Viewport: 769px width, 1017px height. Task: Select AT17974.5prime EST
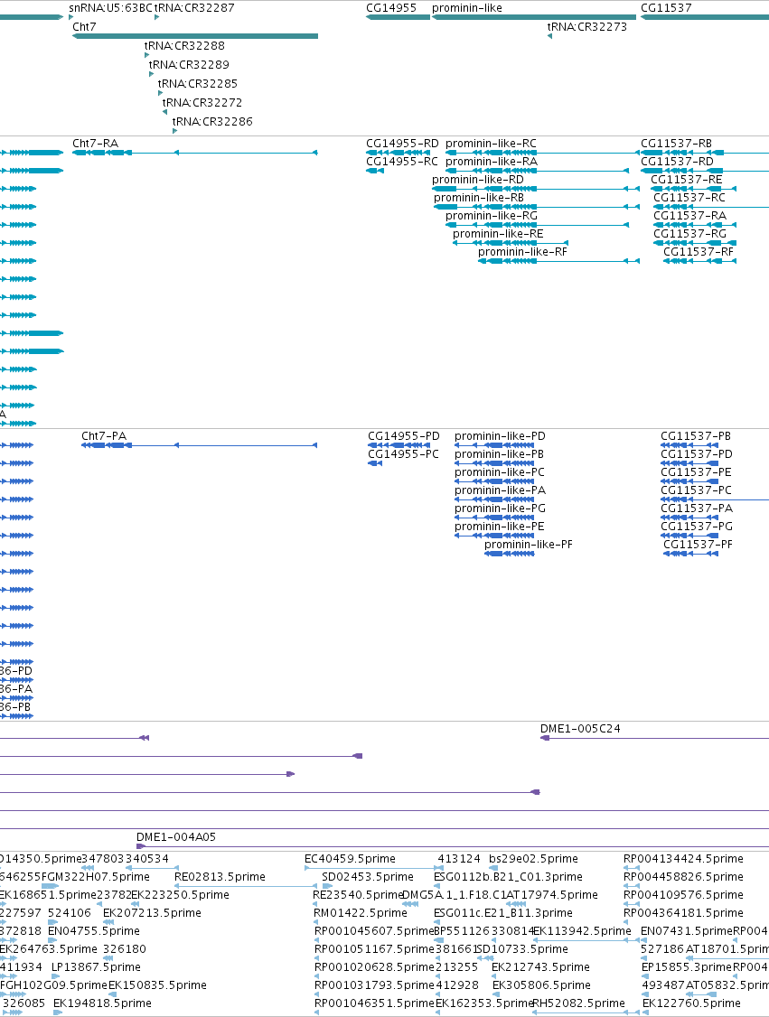click(x=551, y=895)
